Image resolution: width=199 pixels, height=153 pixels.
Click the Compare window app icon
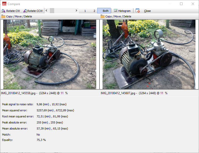[4, 4]
